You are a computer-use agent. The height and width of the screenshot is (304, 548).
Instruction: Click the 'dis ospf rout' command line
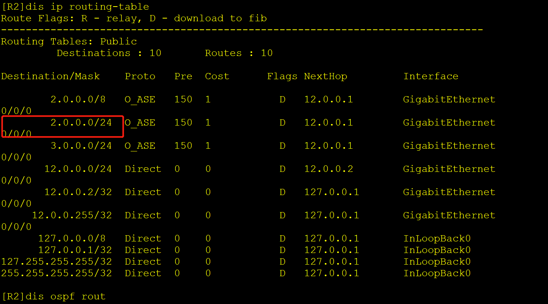53,296
